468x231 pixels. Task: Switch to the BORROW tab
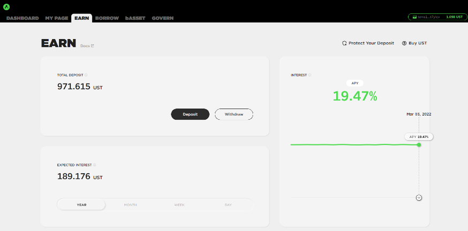107,18
